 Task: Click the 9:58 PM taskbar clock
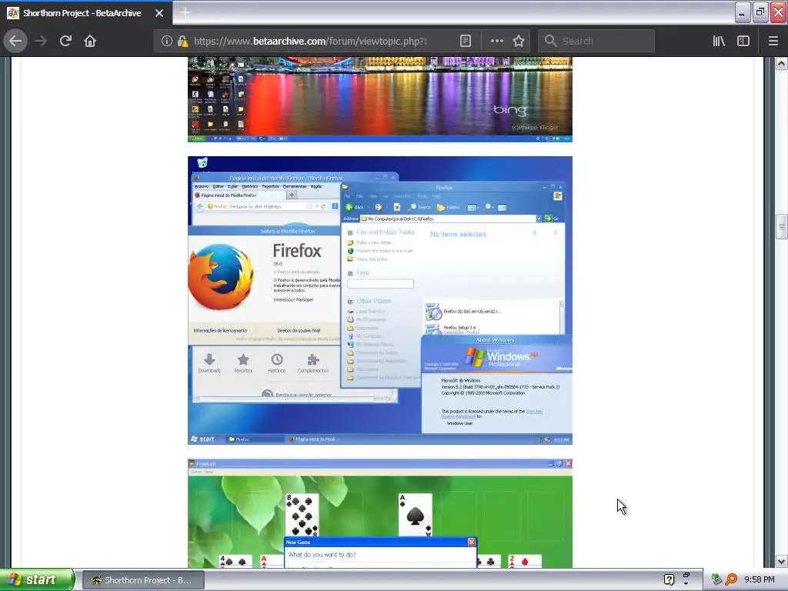(x=759, y=580)
